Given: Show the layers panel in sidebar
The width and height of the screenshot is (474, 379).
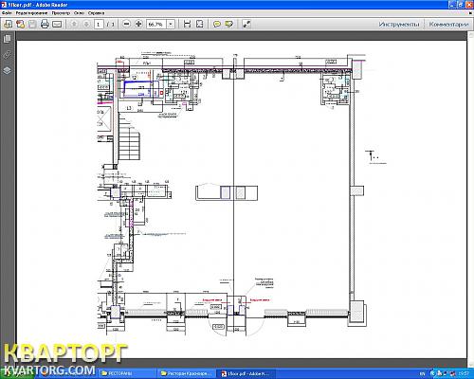Looking at the screenshot, I should pyautogui.click(x=8, y=70).
